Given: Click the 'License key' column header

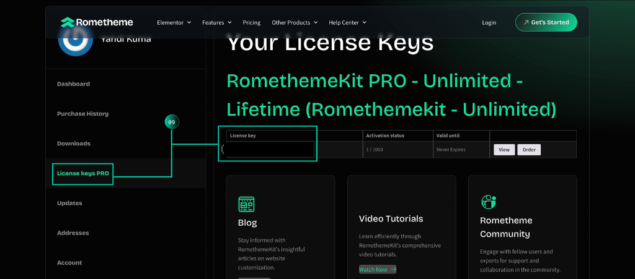Looking at the screenshot, I should (x=243, y=135).
